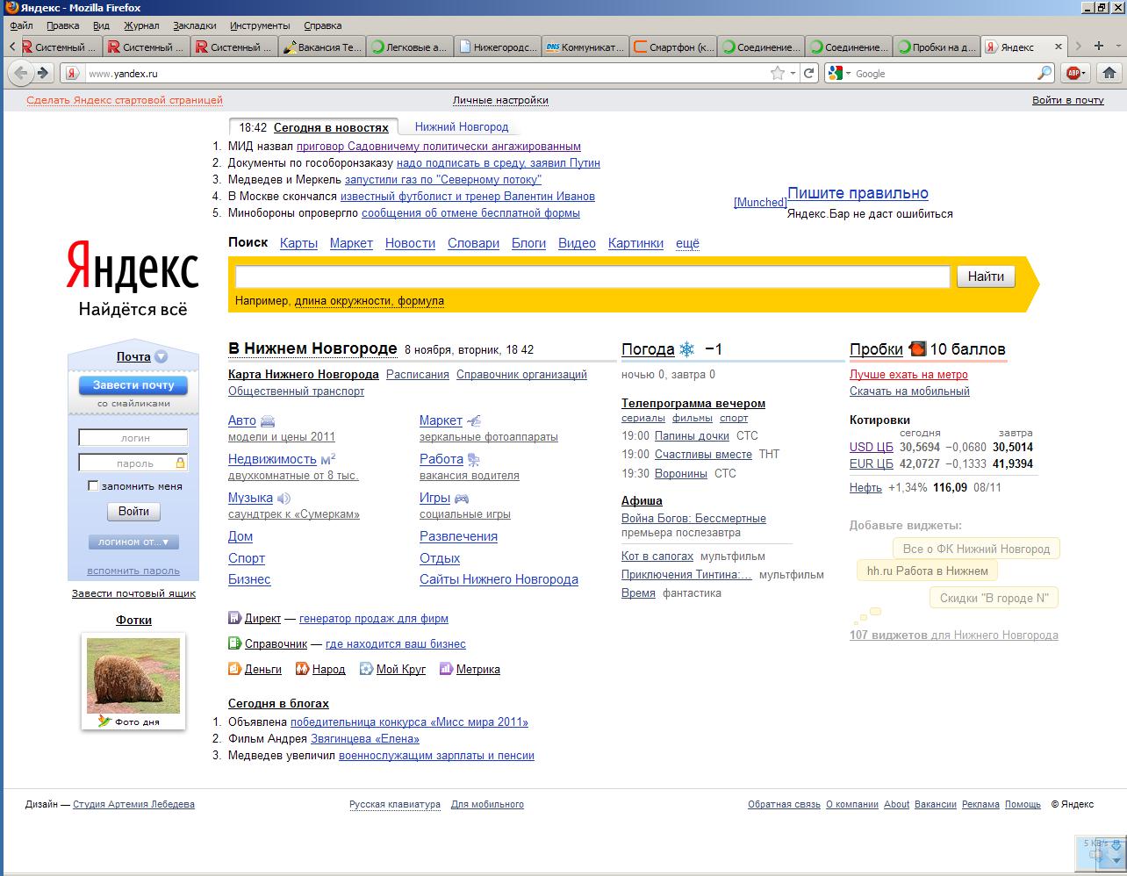This screenshot has width=1127, height=876.
Task: Click the browser forward arrow button
Action: (x=42, y=73)
